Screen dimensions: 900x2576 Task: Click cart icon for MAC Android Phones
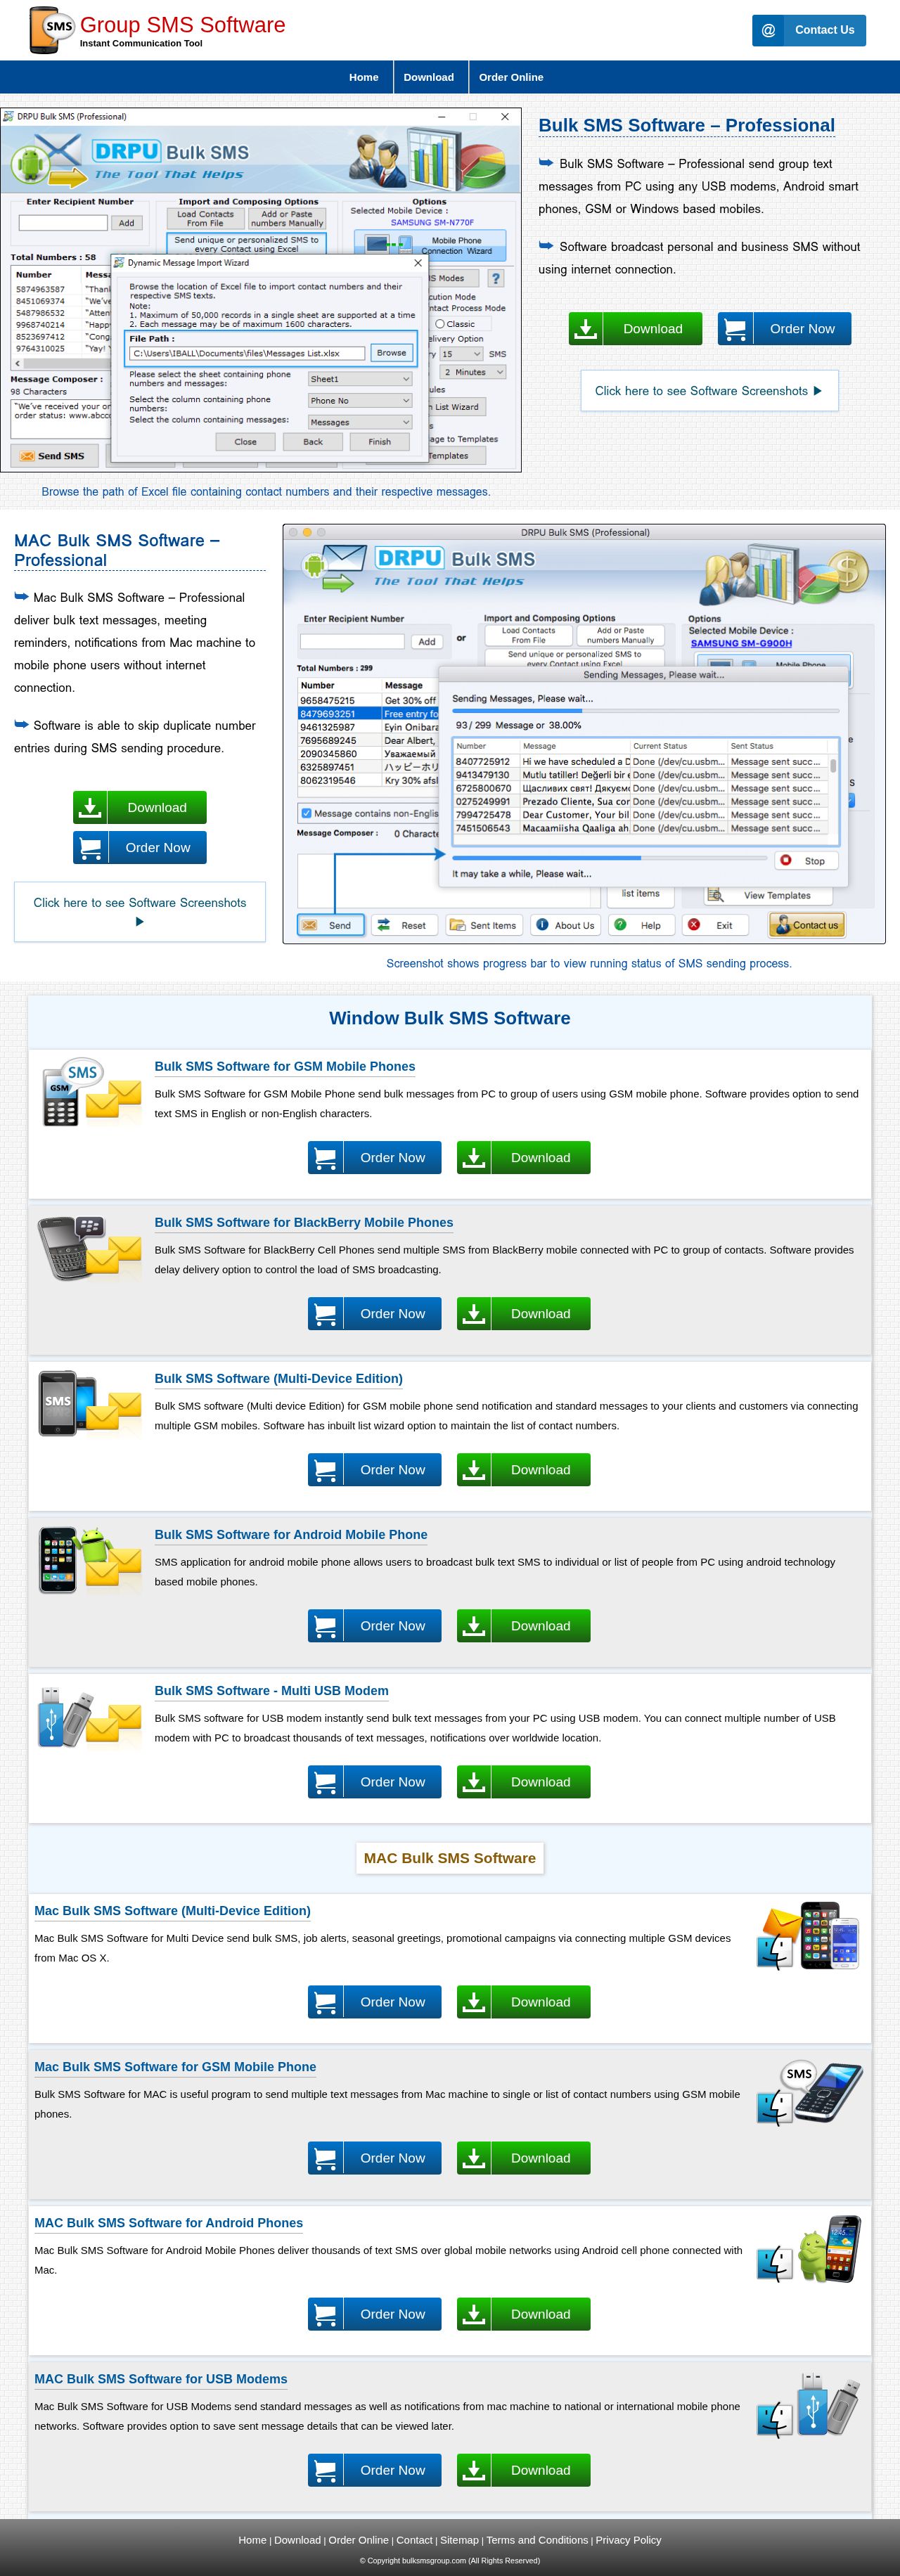325,2314
